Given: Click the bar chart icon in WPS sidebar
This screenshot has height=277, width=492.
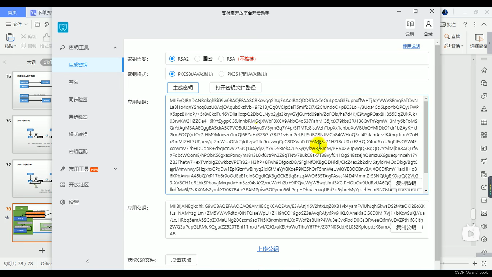Looking at the screenshot, I should tap(484, 148).
